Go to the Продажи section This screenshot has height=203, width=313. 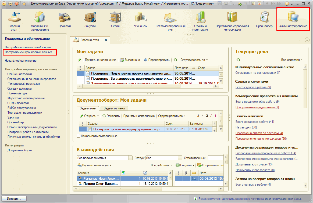pos(65,20)
